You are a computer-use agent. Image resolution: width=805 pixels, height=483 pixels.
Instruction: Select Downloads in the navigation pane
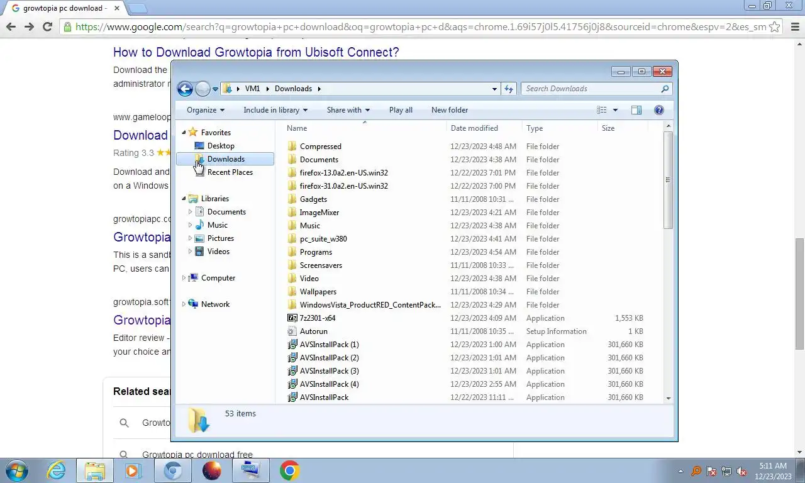[x=225, y=159]
